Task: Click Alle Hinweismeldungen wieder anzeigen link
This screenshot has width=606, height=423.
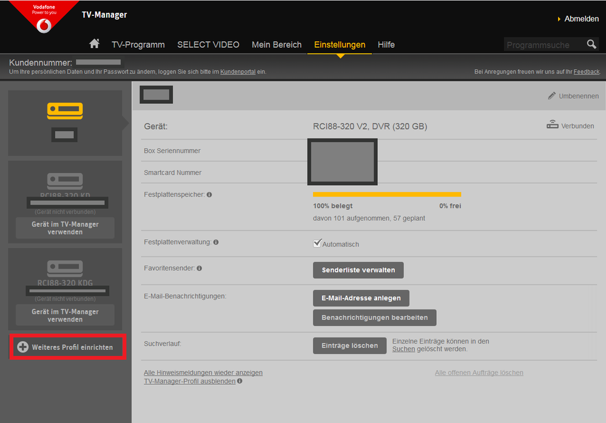Action: (203, 373)
